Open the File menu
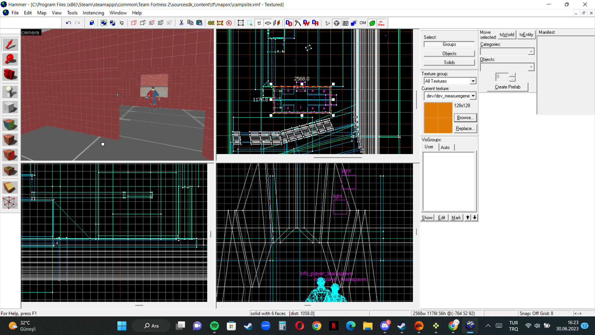 tap(15, 13)
